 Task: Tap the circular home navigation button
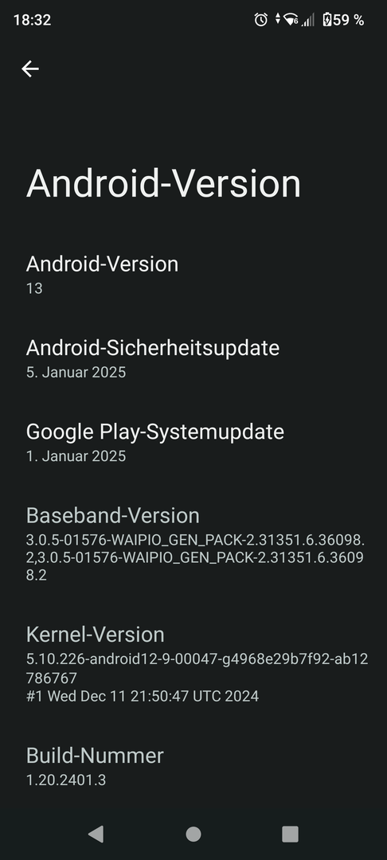193,834
